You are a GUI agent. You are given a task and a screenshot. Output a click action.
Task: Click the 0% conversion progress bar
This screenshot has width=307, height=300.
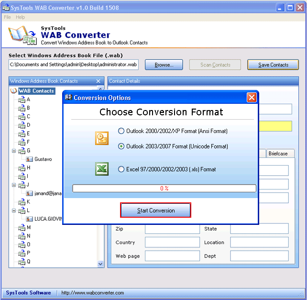click(x=164, y=189)
